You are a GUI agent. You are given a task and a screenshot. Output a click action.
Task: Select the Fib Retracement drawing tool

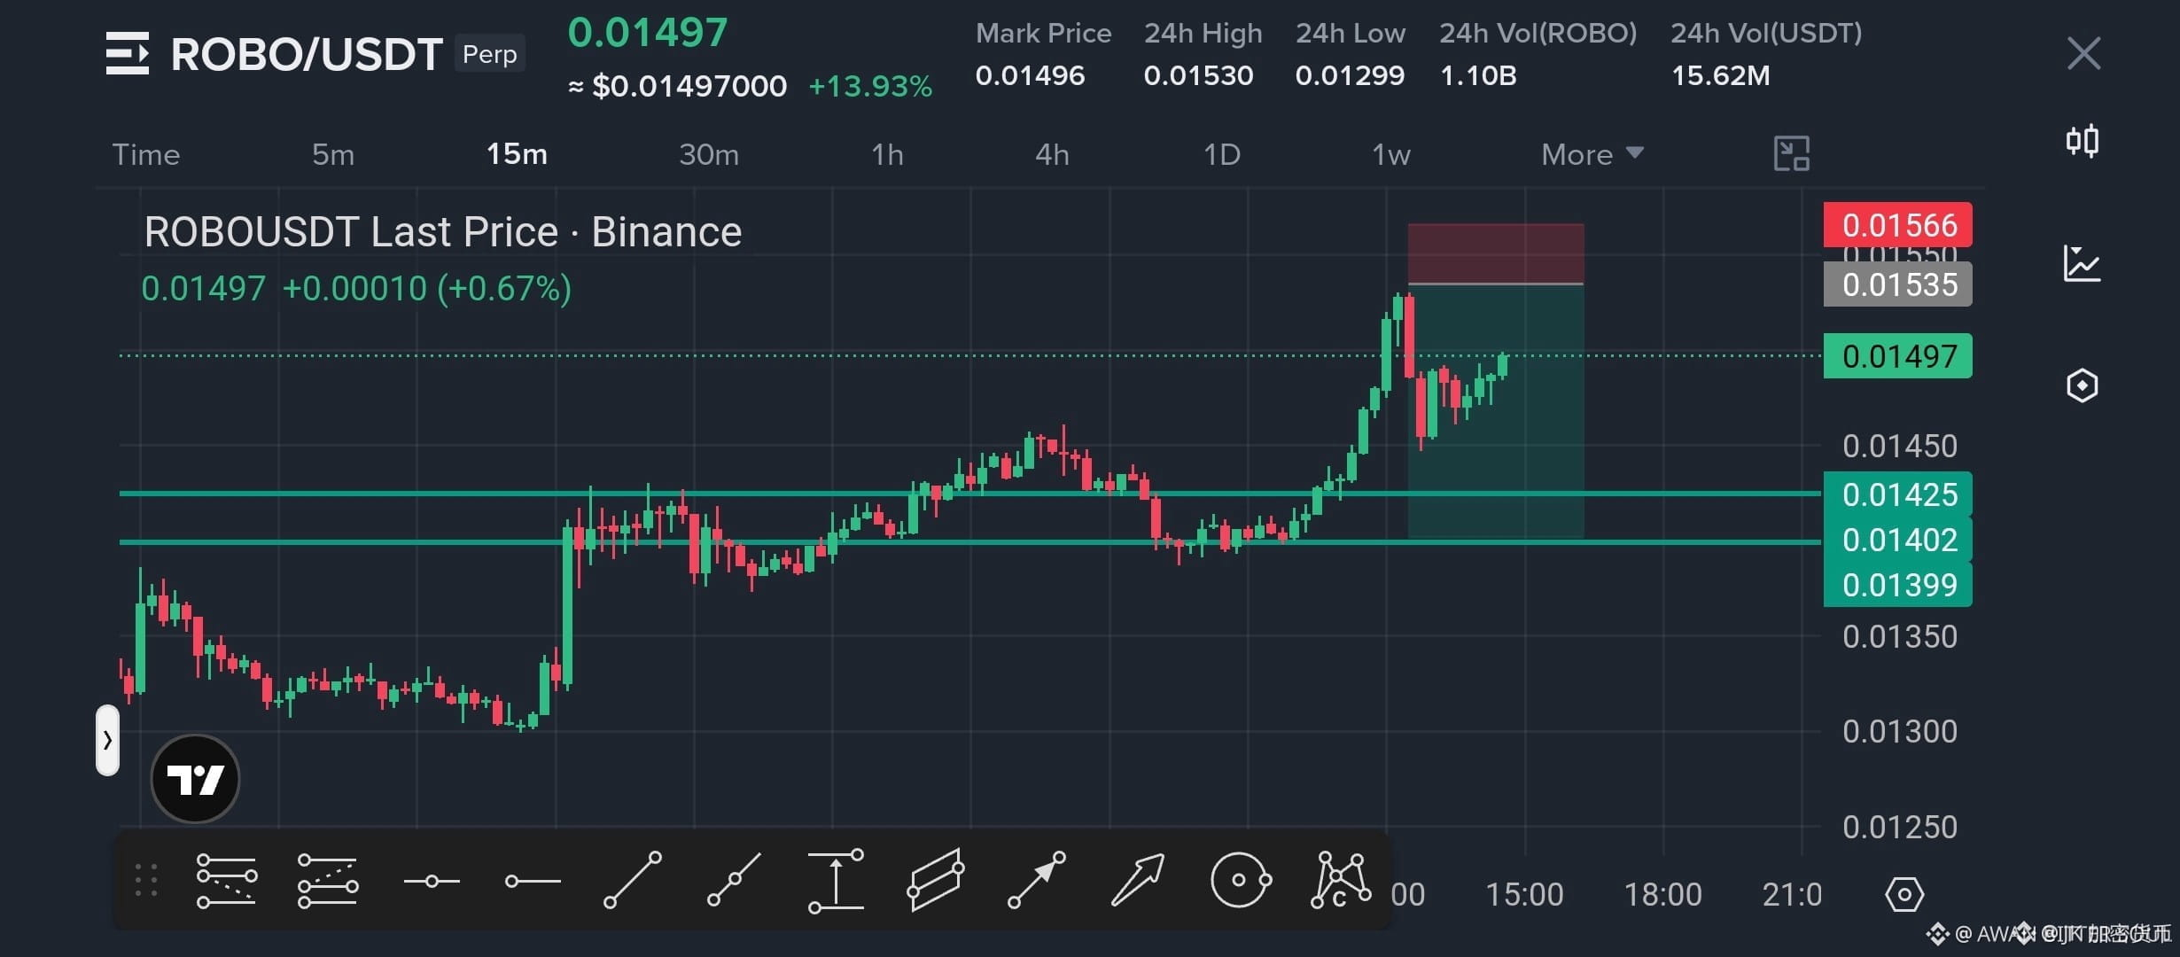(226, 881)
